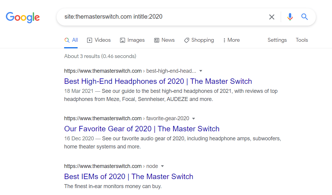Image resolution: width=332 pixels, height=195 pixels.
Task: Go to the Shopping tab
Action: click(x=199, y=40)
